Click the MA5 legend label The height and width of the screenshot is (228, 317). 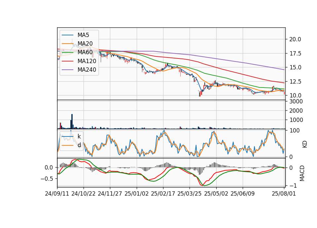click(x=83, y=35)
